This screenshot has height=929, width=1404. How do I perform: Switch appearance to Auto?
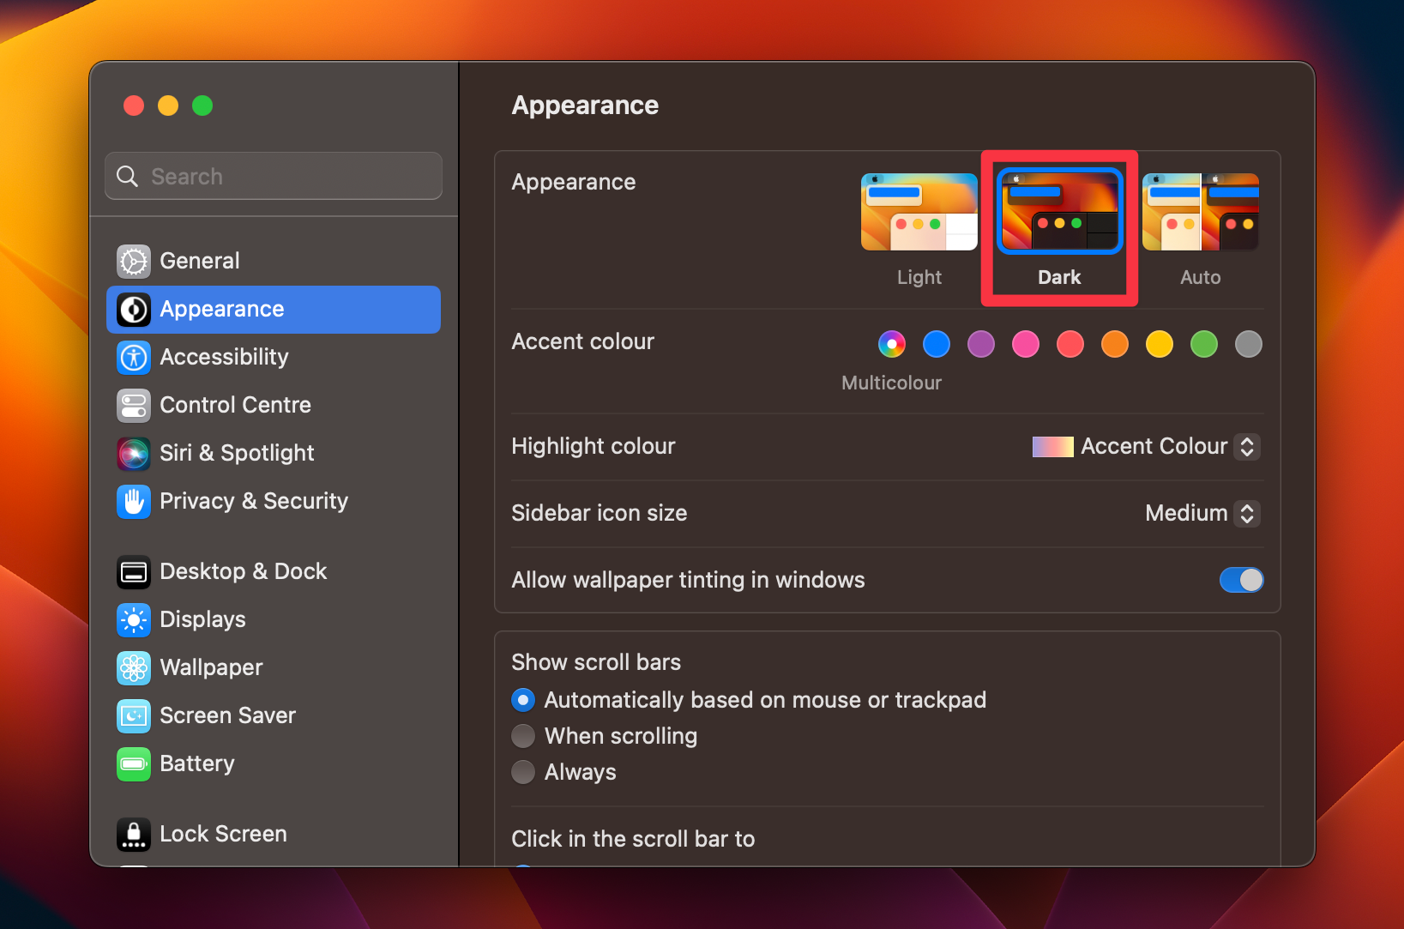1200,212
